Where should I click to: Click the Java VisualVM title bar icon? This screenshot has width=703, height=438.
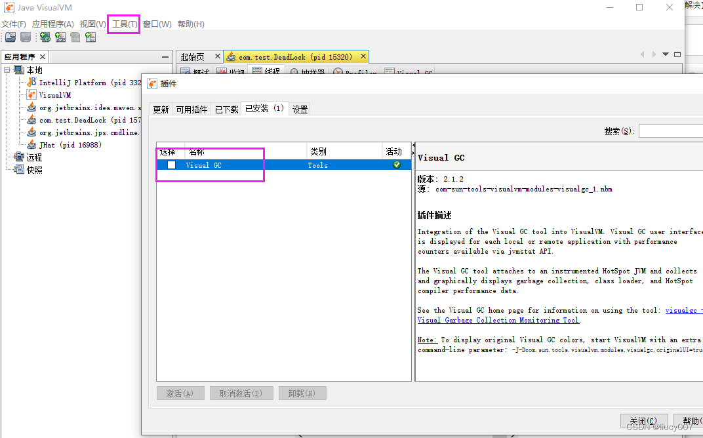point(9,8)
